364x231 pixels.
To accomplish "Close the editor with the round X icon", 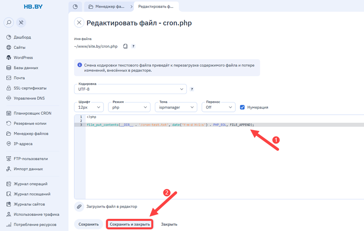I will [x=79, y=23].
